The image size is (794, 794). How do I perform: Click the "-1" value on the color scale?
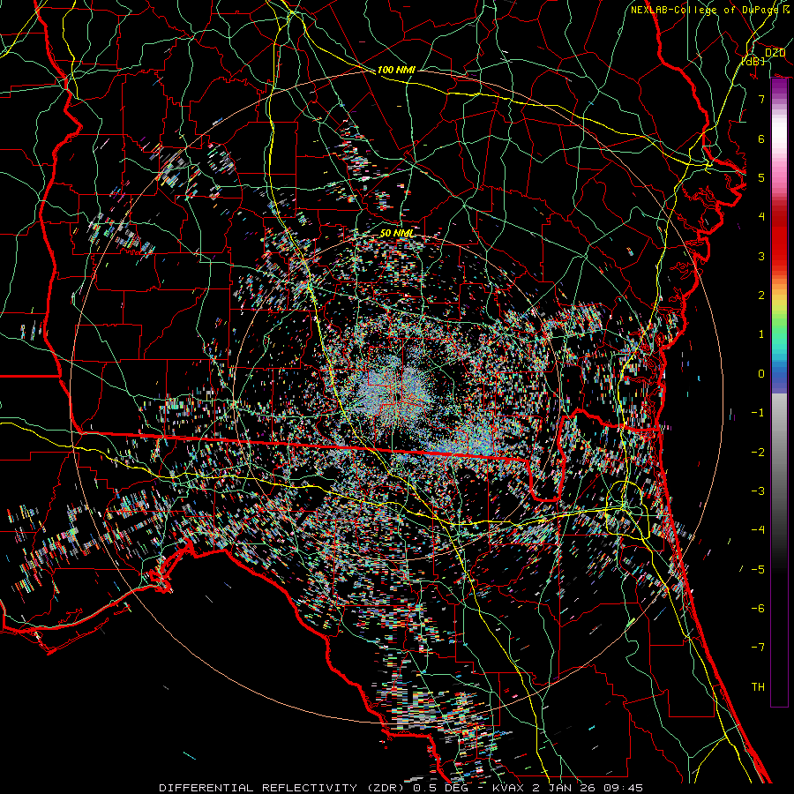758,413
